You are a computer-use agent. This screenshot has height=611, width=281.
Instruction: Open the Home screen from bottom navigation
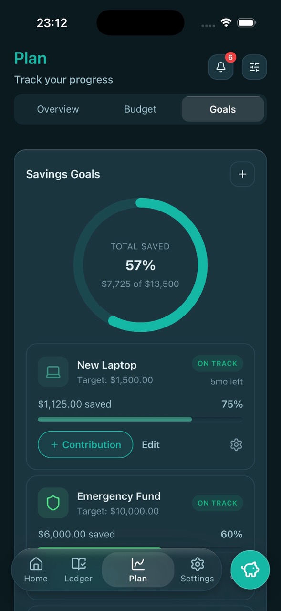35,569
